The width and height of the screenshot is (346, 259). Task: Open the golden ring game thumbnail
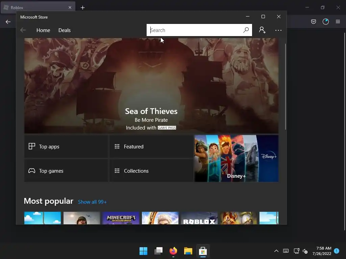click(x=160, y=218)
